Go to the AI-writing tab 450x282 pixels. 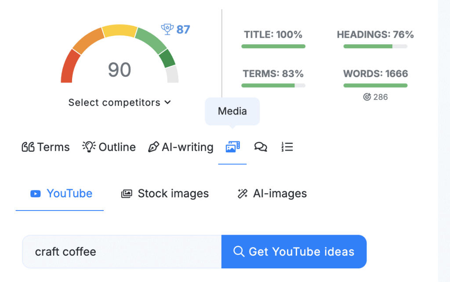[x=181, y=147]
